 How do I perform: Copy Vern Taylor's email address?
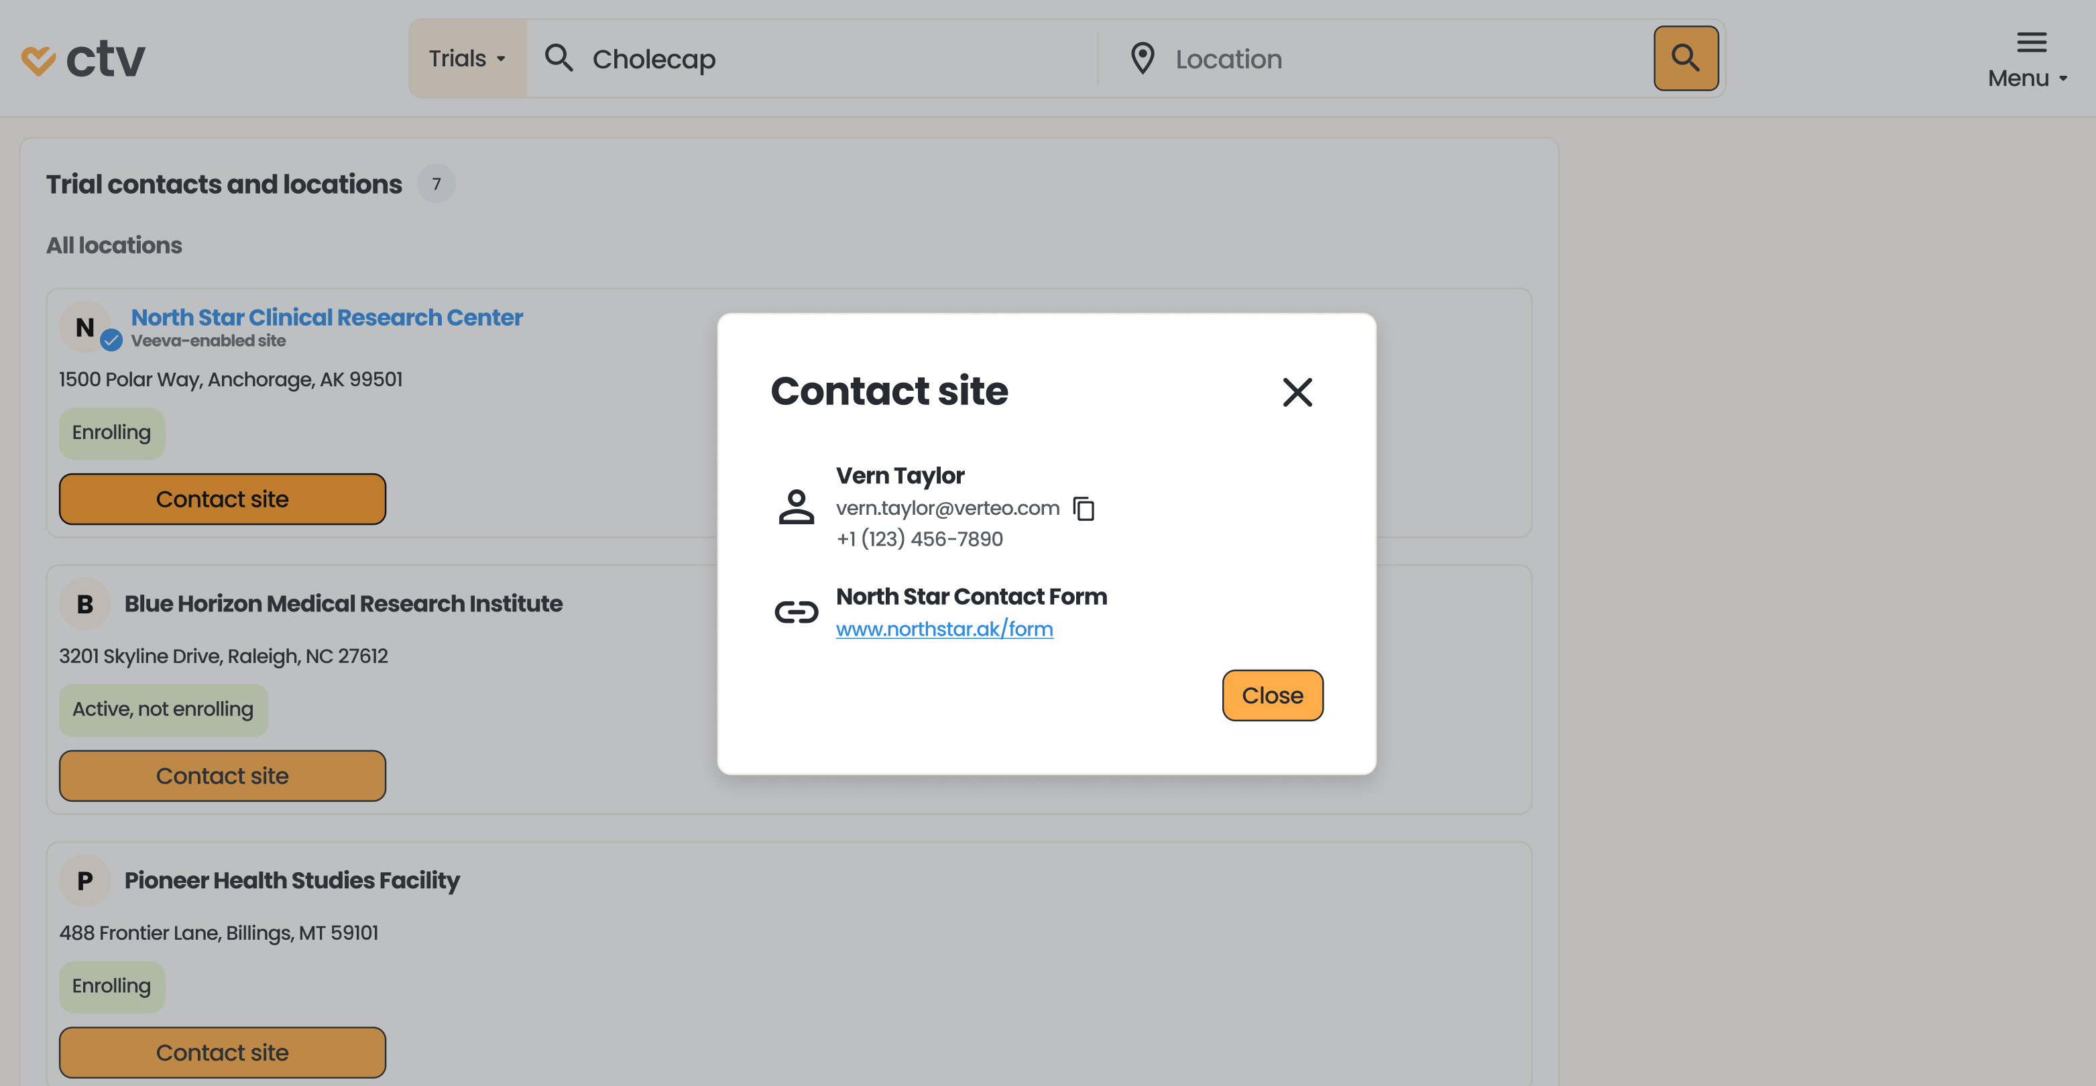point(1084,508)
